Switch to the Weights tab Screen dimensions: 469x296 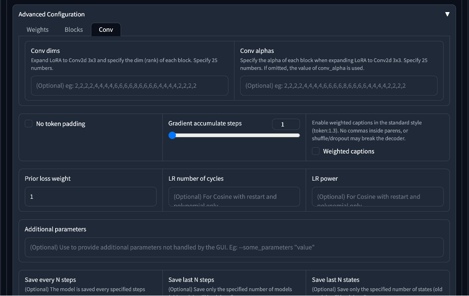click(38, 30)
